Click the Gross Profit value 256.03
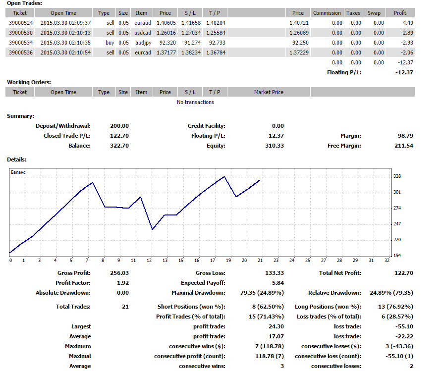443x371 pixels. pos(119,273)
